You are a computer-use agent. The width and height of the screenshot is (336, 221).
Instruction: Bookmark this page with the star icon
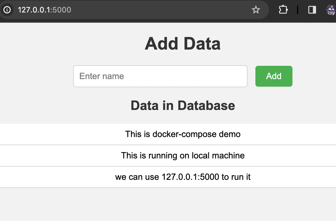tap(256, 10)
